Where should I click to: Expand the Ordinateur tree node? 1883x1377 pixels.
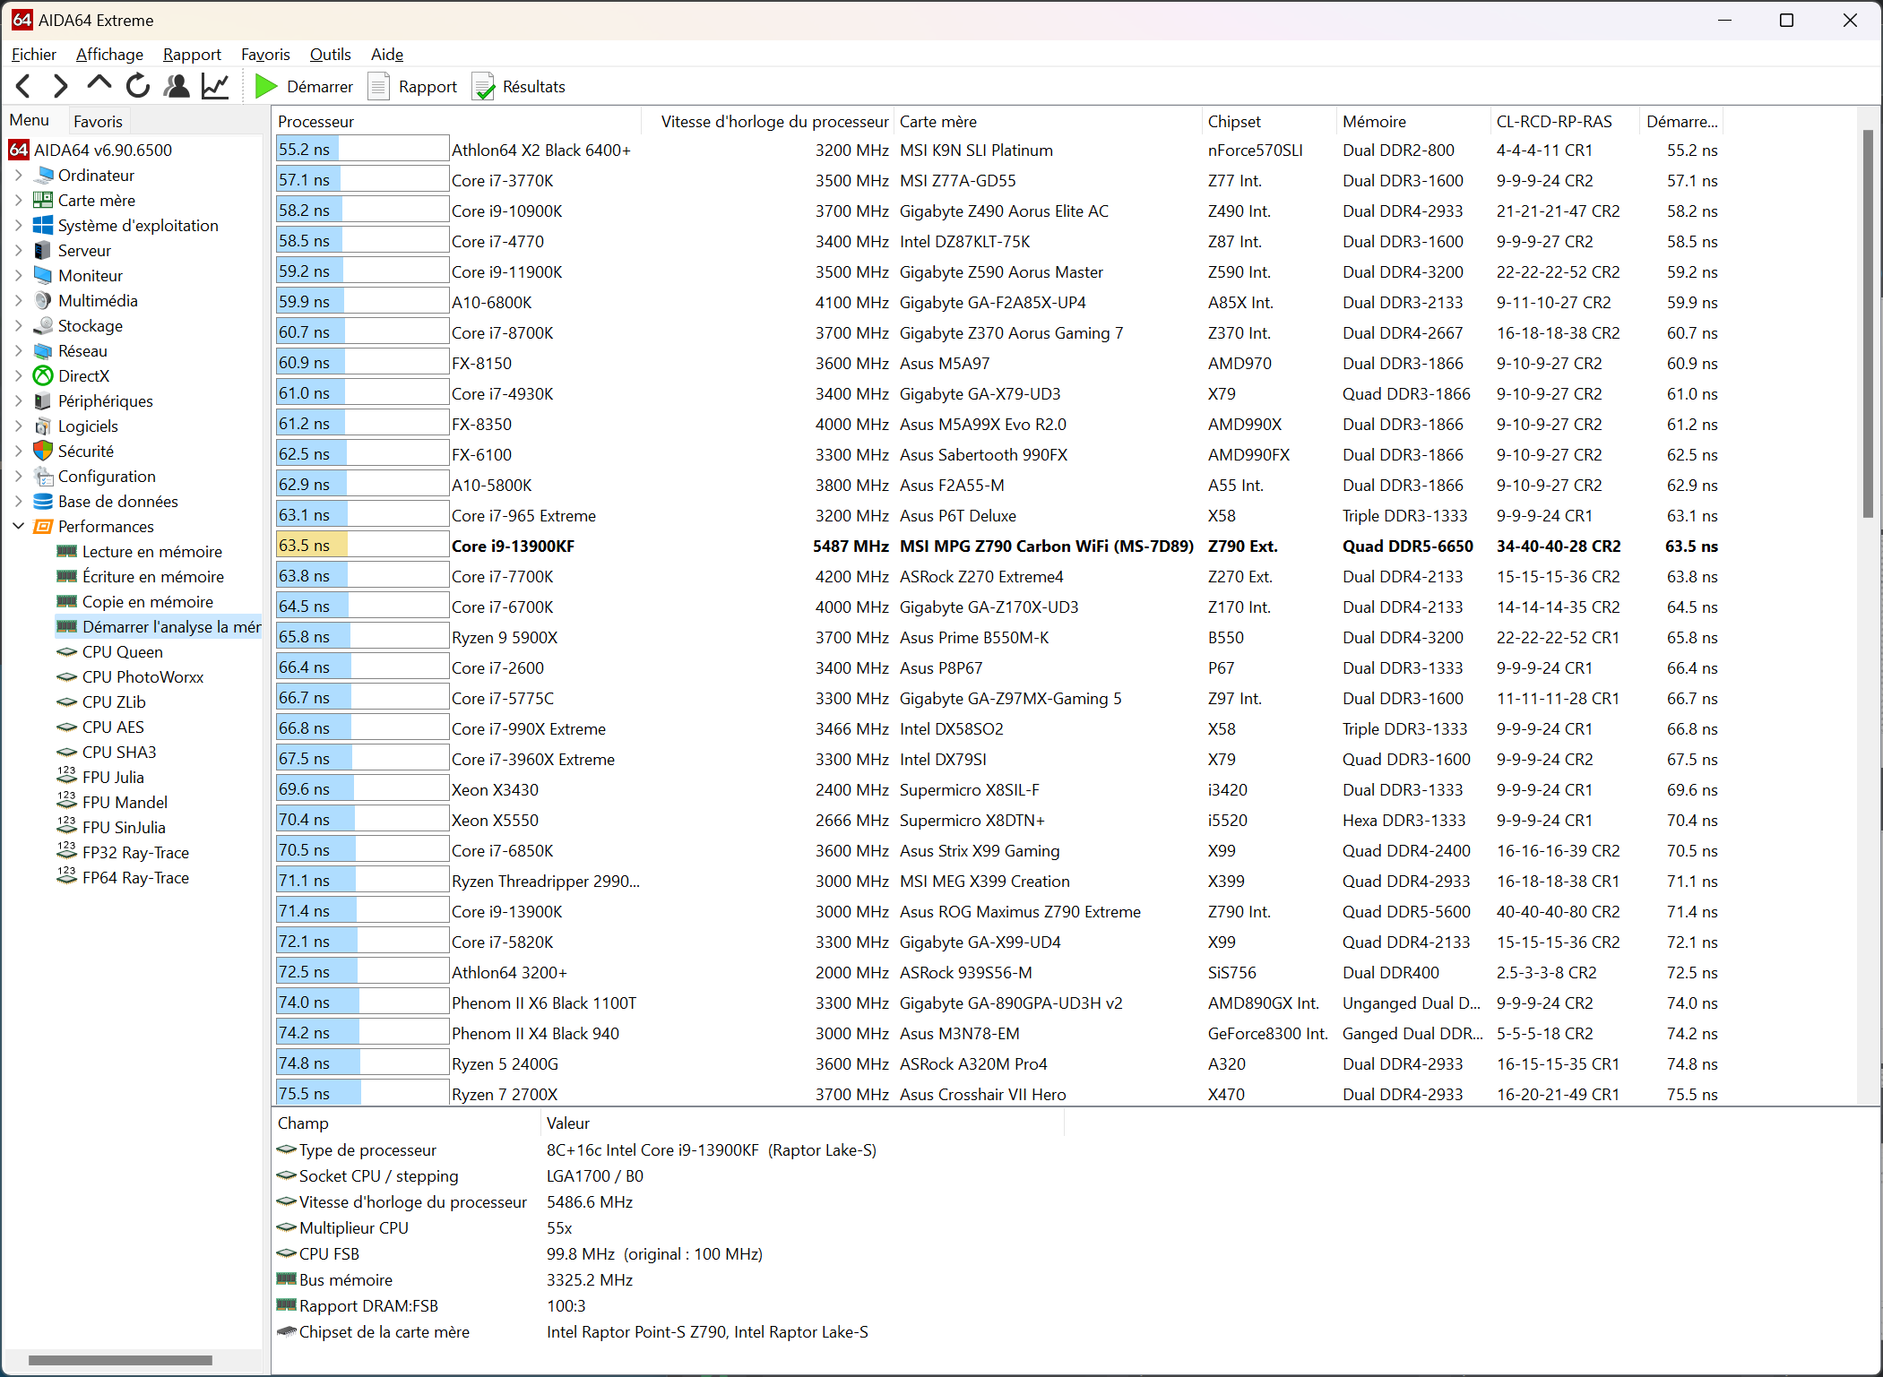click(19, 176)
